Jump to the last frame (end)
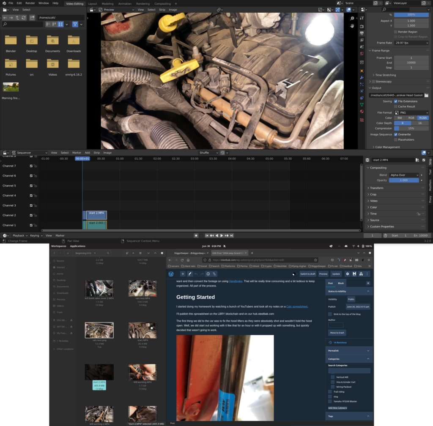Viewport: 433px width, 426px height. (x=232, y=236)
